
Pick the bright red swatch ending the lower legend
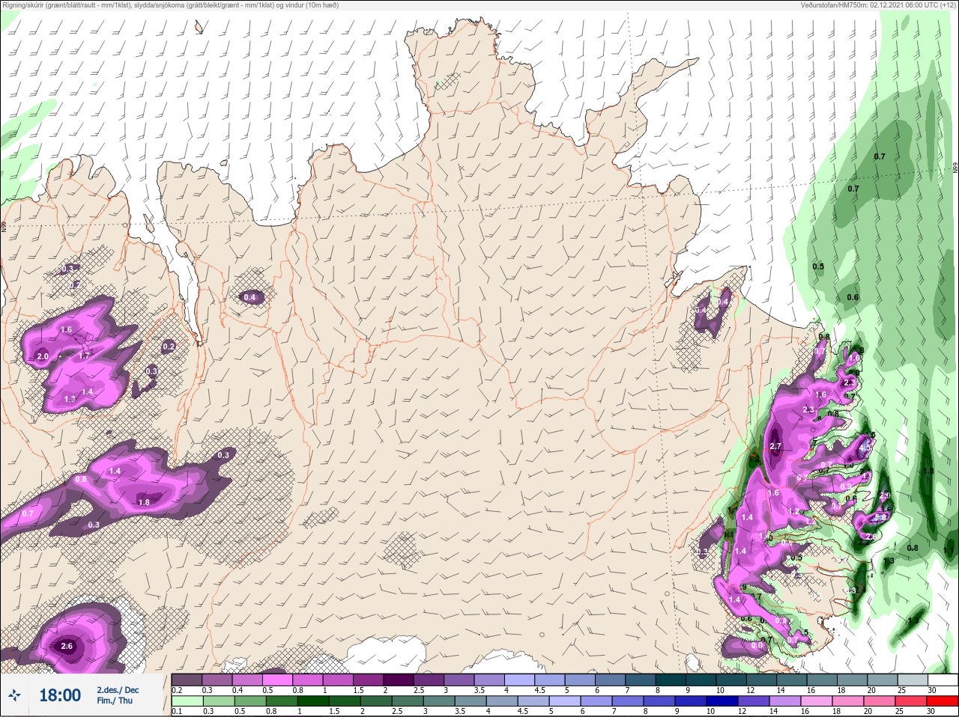942,701
